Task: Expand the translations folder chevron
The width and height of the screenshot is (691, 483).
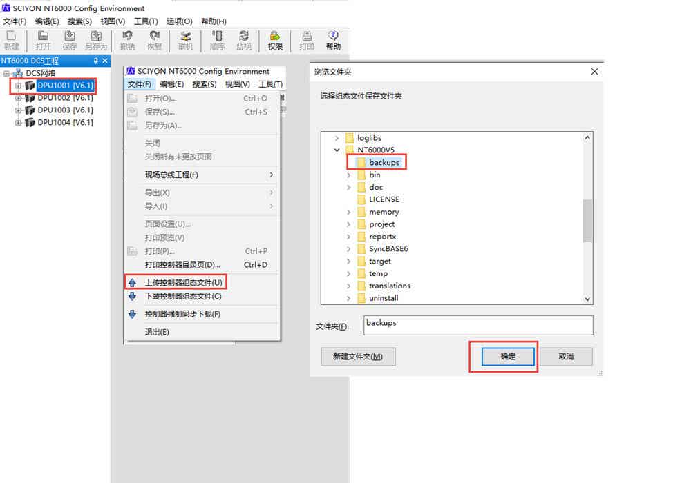Action: (348, 286)
